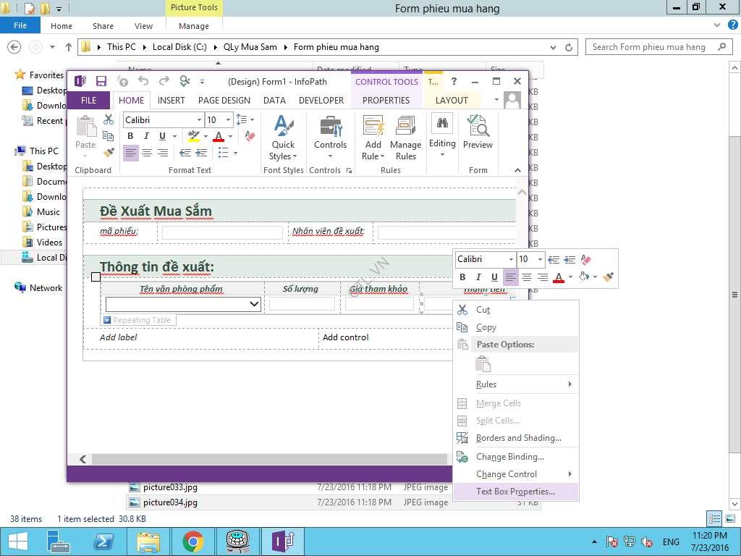Click the Add control link in the form
The image size is (741, 556).
pyautogui.click(x=346, y=337)
